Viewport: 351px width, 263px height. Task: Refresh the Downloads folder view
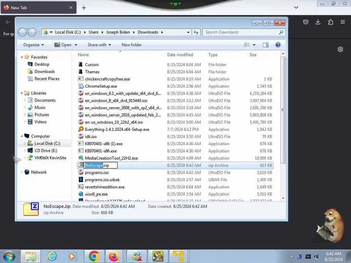click(x=196, y=32)
